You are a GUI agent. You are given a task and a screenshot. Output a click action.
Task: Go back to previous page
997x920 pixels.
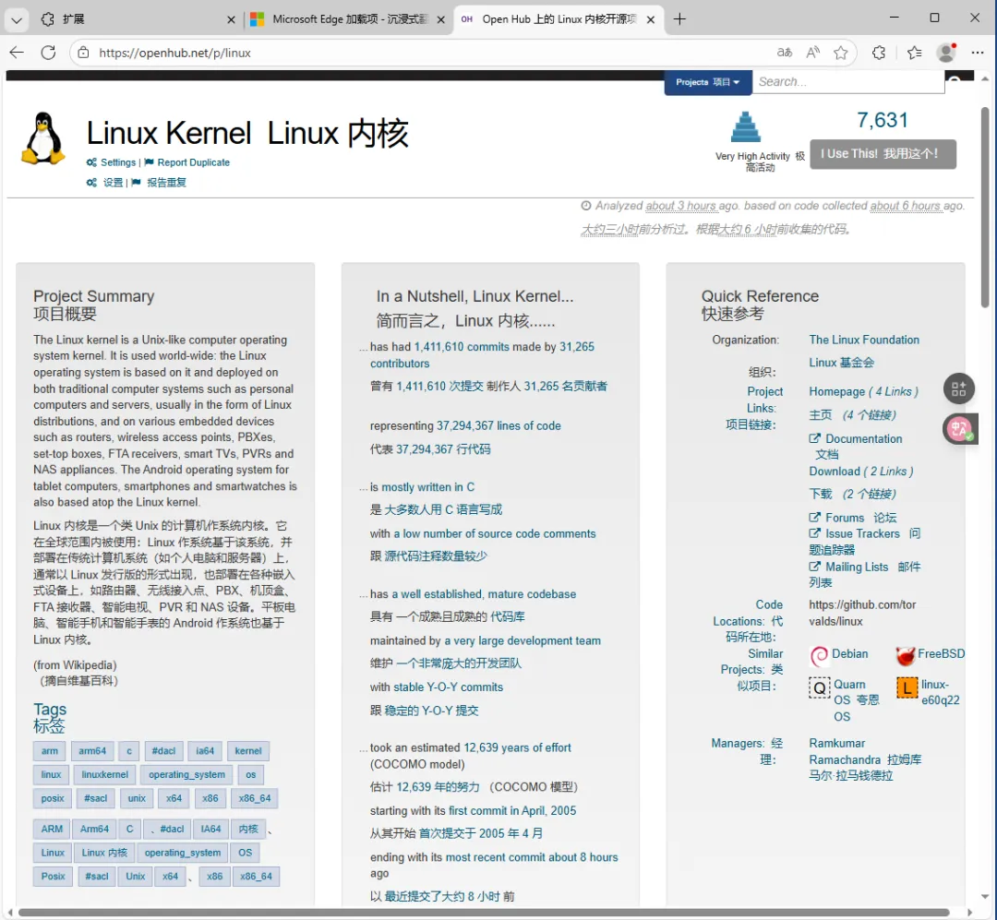click(x=18, y=53)
